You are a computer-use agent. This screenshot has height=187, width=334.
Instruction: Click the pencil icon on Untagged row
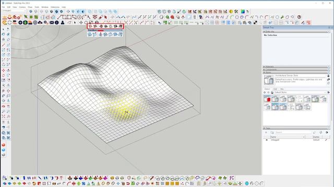pos(326,140)
